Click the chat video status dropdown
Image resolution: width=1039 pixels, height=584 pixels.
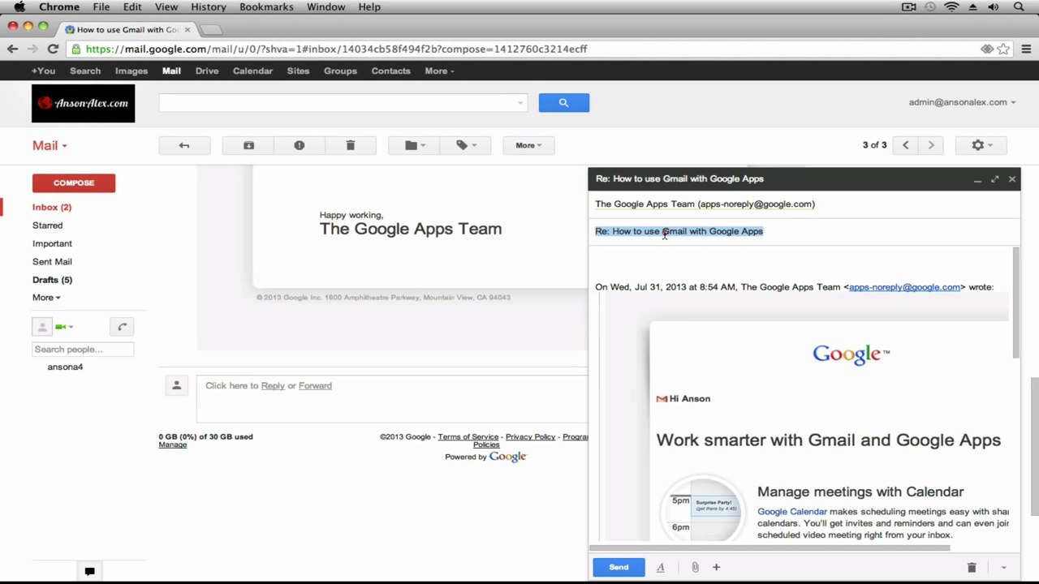pyautogui.click(x=65, y=327)
